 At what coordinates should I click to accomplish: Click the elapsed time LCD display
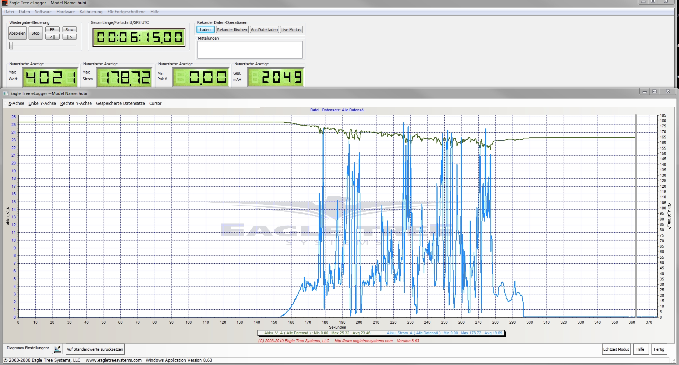coord(139,37)
